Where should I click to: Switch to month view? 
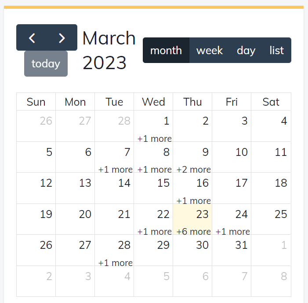point(166,51)
